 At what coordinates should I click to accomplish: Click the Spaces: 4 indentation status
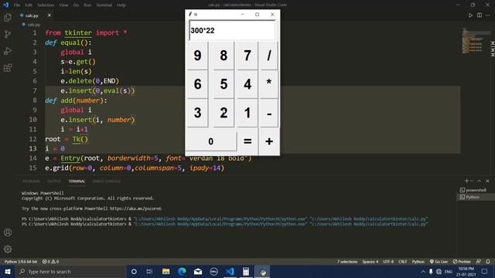click(370, 262)
